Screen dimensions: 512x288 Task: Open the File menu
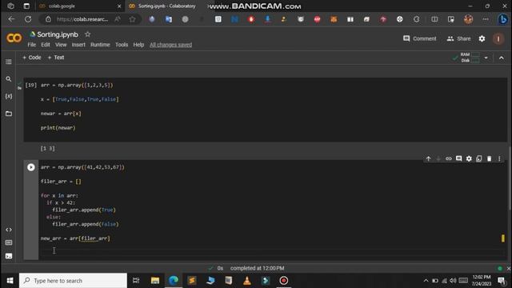(x=32, y=45)
